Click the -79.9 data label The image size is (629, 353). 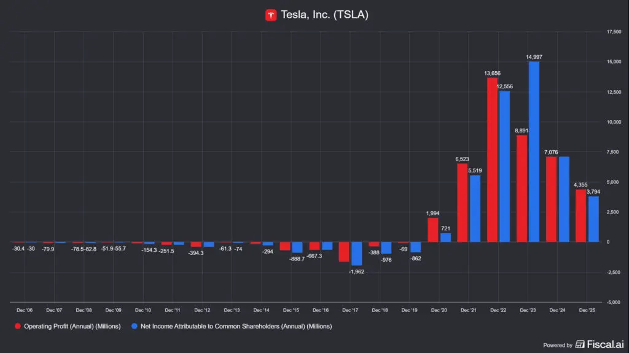point(48,249)
